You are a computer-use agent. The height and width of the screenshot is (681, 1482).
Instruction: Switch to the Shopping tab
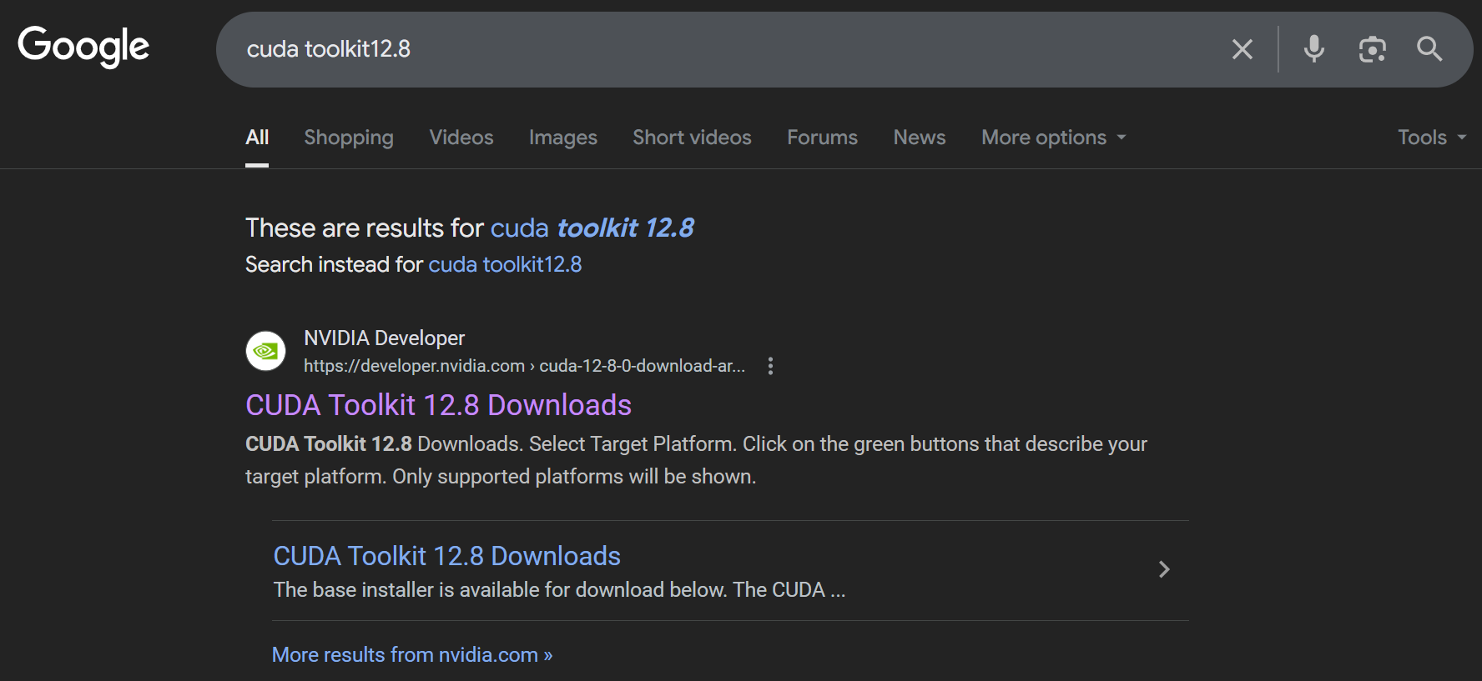[349, 138]
